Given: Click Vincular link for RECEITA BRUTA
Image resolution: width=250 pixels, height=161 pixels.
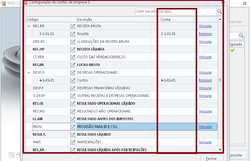Looking at the screenshot, I should click(205, 26).
